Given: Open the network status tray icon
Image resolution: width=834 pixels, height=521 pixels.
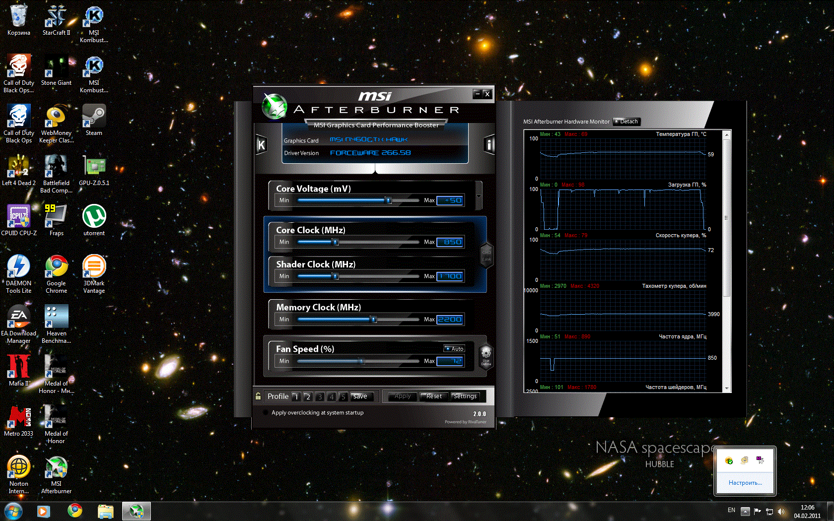Looking at the screenshot, I should coord(769,511).
